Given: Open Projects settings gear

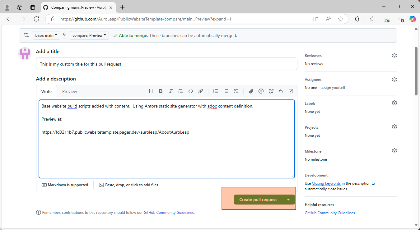Looking at the screenshot, I should [394, 127].
